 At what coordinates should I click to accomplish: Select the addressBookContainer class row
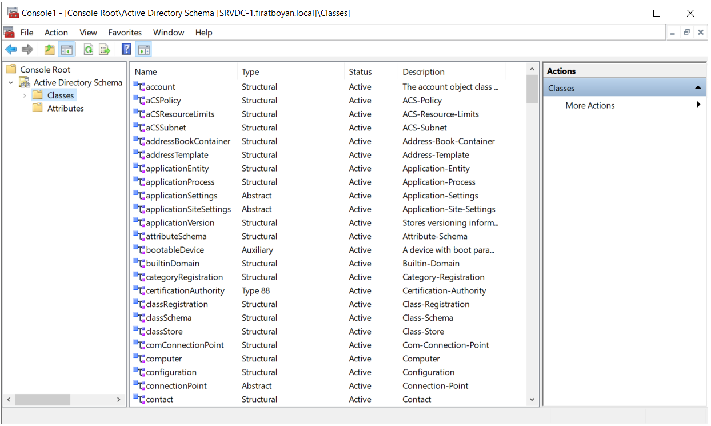click(x=327, y=141)
